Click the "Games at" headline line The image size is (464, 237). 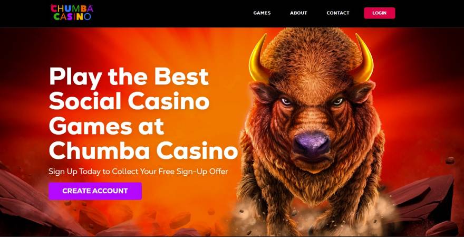[106, 126]
